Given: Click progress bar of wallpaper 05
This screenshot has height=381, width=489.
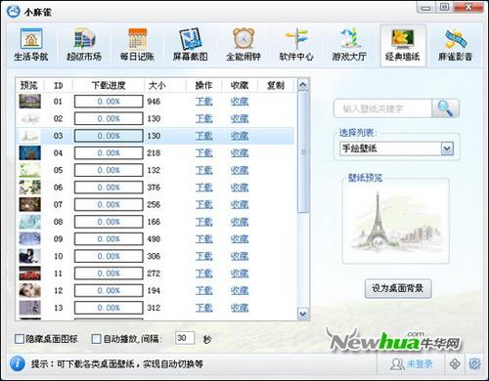Looking at the screenshot, I should tap(109, 170).
